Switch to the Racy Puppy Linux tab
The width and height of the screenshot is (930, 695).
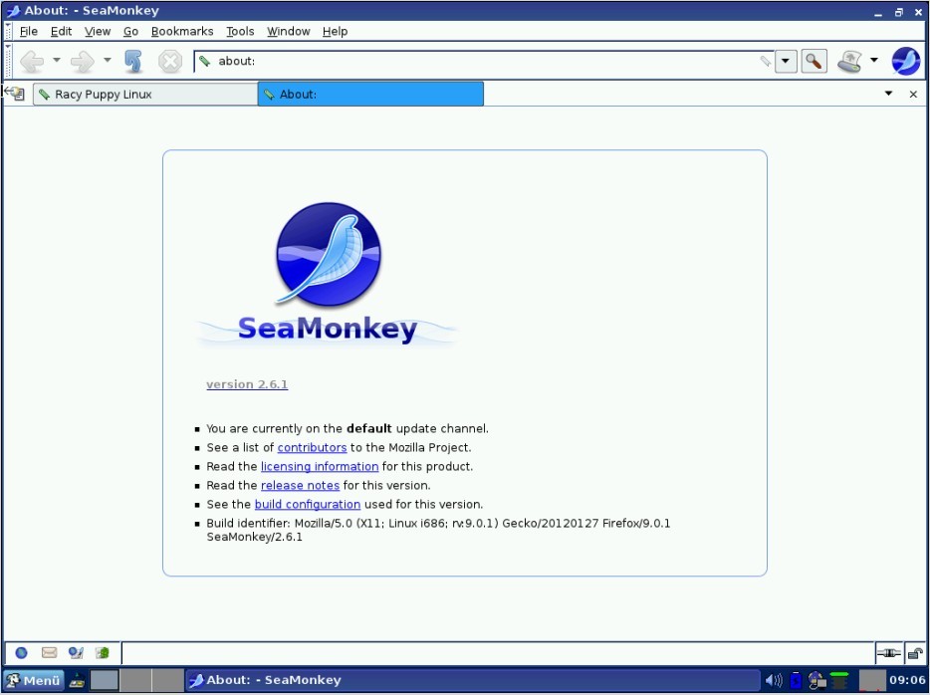pos(145,95)
